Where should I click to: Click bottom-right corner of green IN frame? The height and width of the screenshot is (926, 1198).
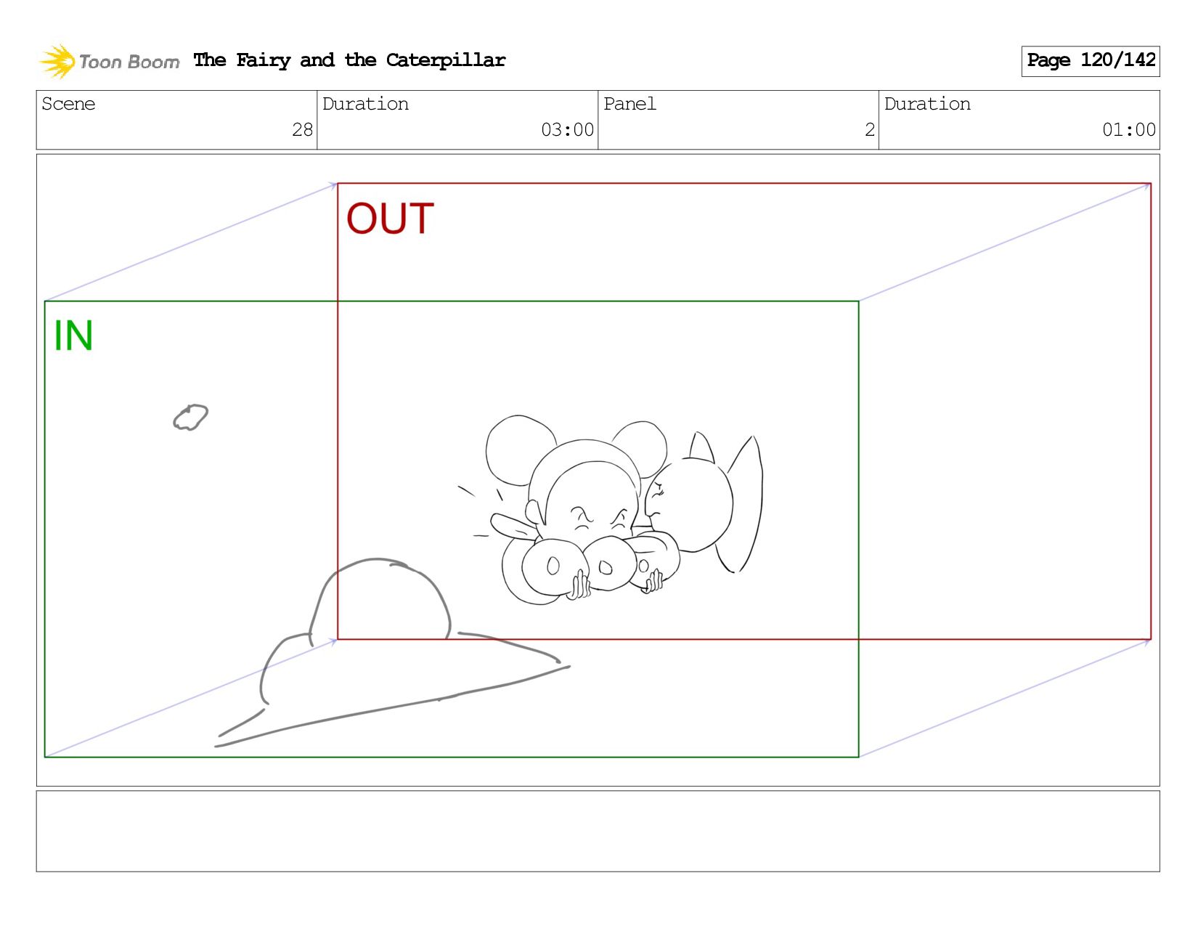[858, 757]
